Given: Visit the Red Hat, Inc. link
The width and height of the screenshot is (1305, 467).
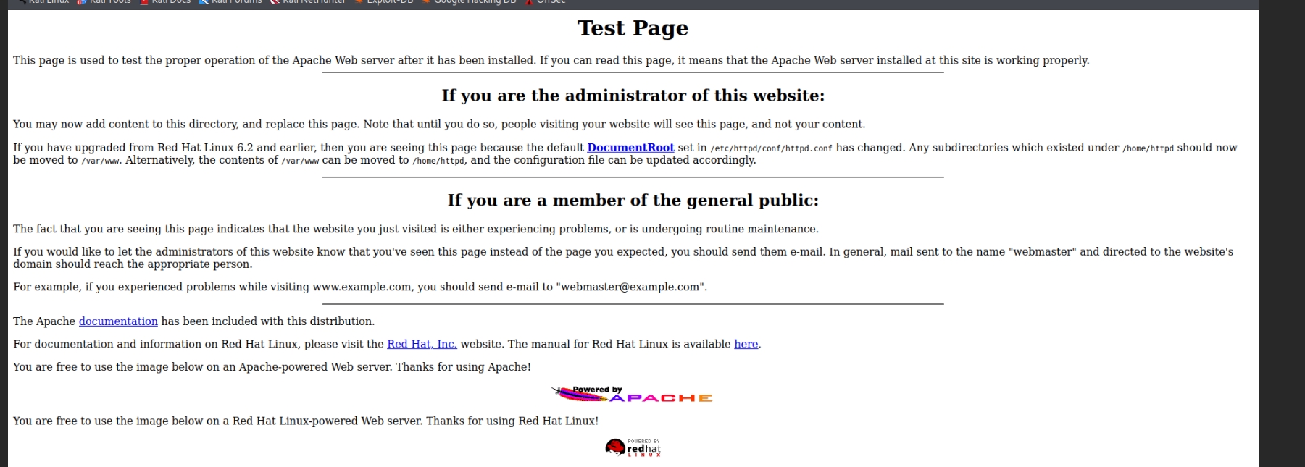Looking at the screenshot, I should [x=422, y=345].
